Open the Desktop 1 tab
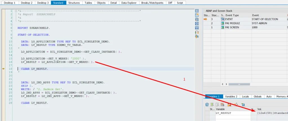Screen dimensions: 288x121 coord(10,3)
